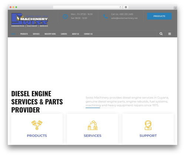Minimize the browser window with the yellow button
The height and width of the screenshot is (156, 185).
coord(13,7)
